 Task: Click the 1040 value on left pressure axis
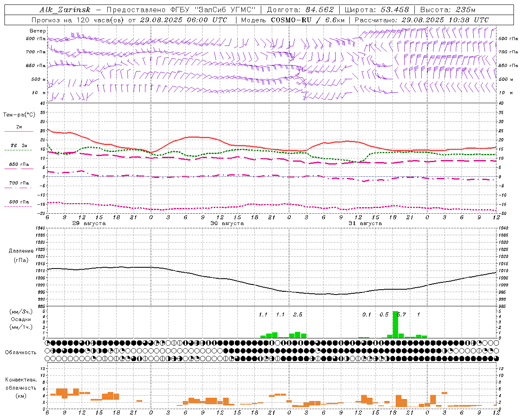pyautogui.click(x=41, y=228)
